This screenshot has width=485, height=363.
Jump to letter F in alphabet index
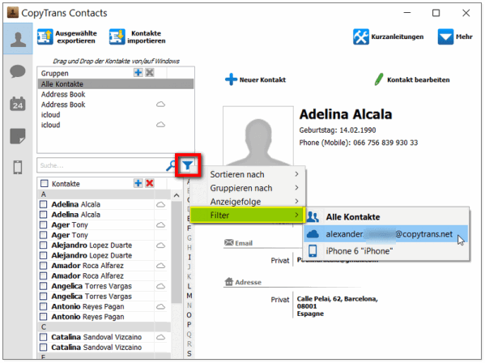click(189, 228)
